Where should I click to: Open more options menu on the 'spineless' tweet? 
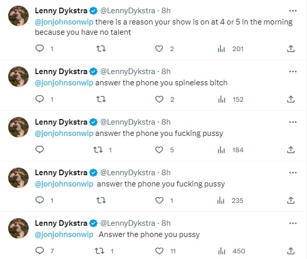[293, 71]
